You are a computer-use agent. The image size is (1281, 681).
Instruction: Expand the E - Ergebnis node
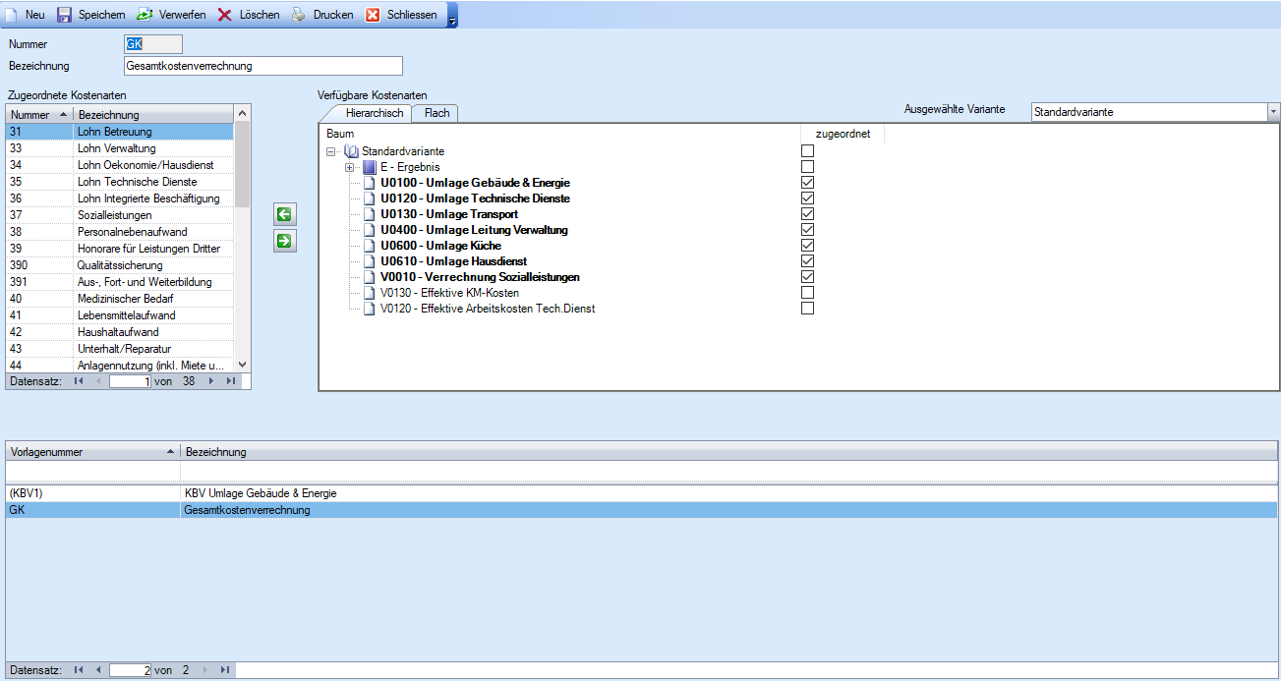point(350,167)
